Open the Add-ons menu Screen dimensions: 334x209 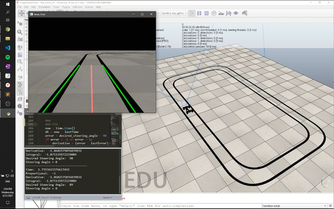pos(77,7)
